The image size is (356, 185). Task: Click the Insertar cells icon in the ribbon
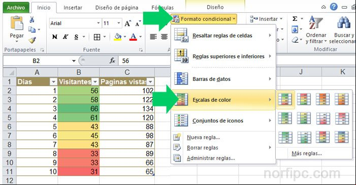click(254, 19)
